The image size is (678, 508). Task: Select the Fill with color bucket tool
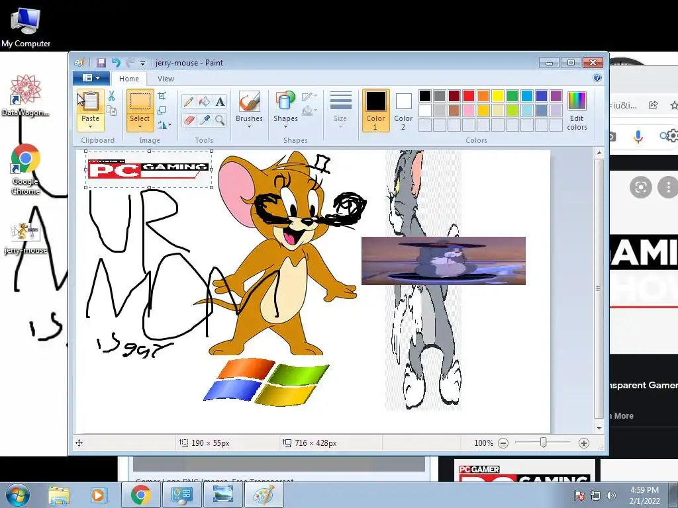pos(205,102)
